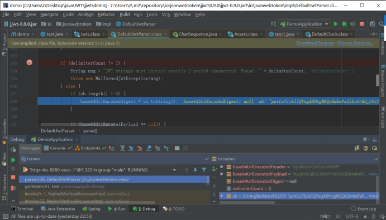The image size is (386, 220).
Task: Open the Refactor menu
Action: (x=106, y=14)
